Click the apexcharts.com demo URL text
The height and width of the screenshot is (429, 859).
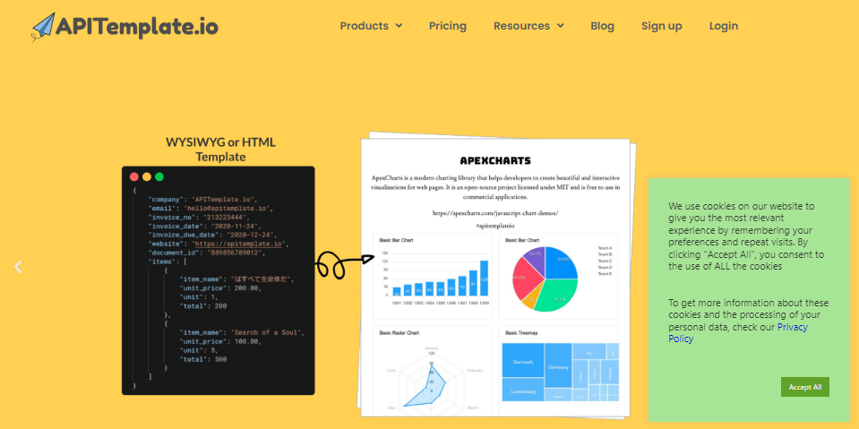[x=495, y=212]
